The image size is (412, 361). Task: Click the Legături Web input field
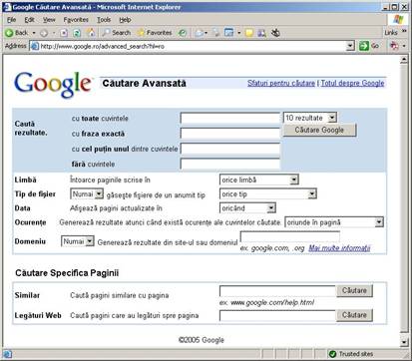(277, 315)
